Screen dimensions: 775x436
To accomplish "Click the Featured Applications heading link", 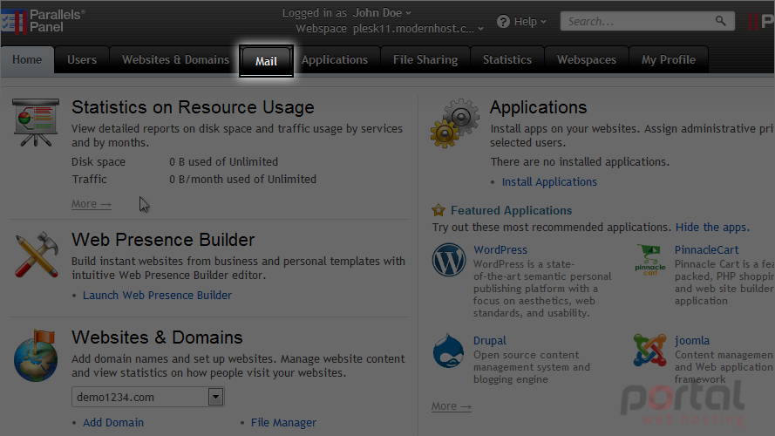I will pos(512,210).
